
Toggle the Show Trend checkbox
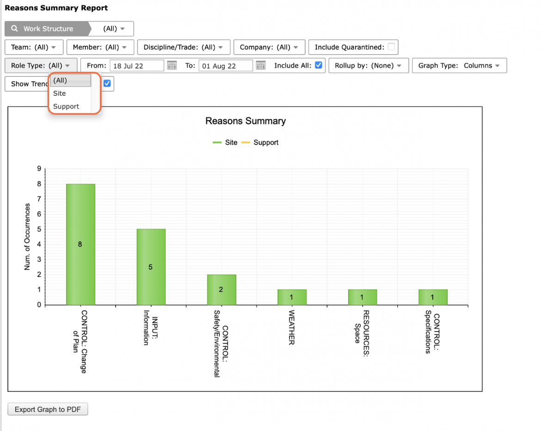point(107,83)
